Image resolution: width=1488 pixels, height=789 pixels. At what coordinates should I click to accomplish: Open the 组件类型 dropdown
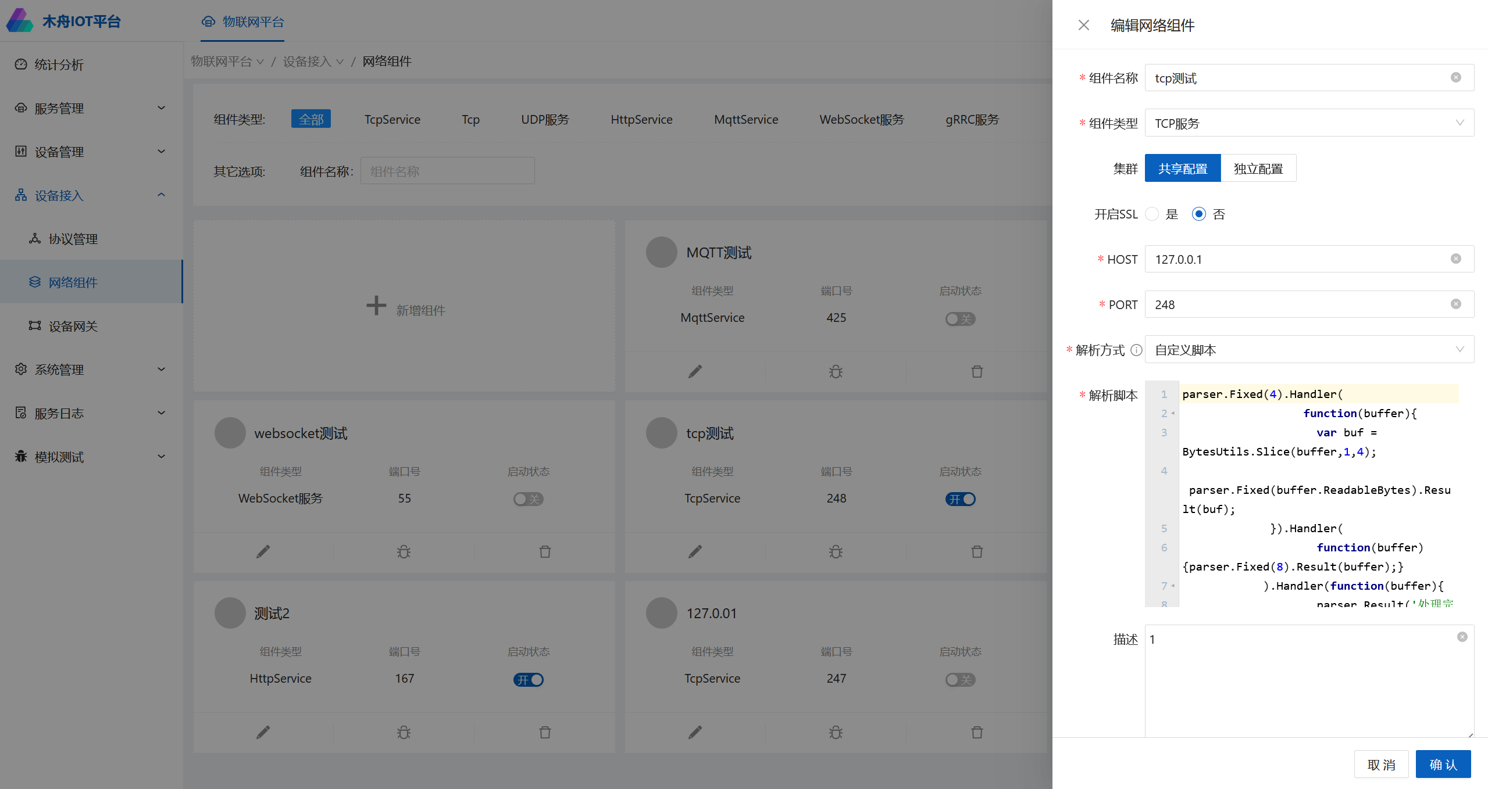pos(1309,123)
